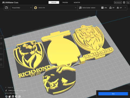130x98 pixels.
Task: Open the Per Model Settings tool
Action: click(x=1, y=59)
